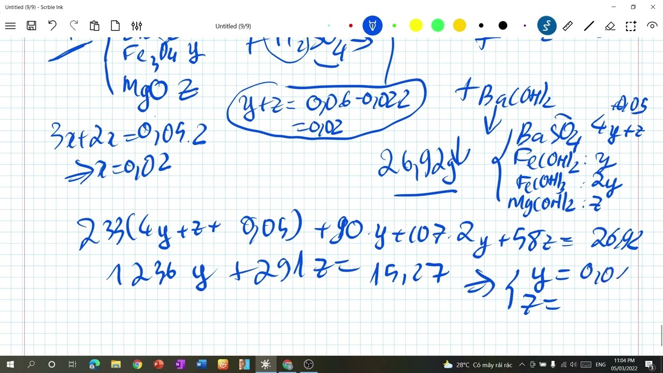The width and height of the screenshot is (663, 373).
Task: Select the orange-yellow highlighter
Action: point(459,25)
